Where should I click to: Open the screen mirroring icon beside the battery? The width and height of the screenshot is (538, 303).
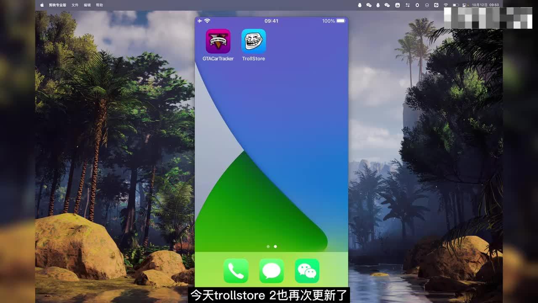tap(464, 5)
